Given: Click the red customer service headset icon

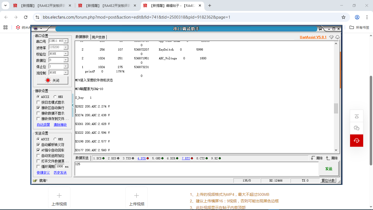Looking at the screenshot, I should click(x=356, y=141).
